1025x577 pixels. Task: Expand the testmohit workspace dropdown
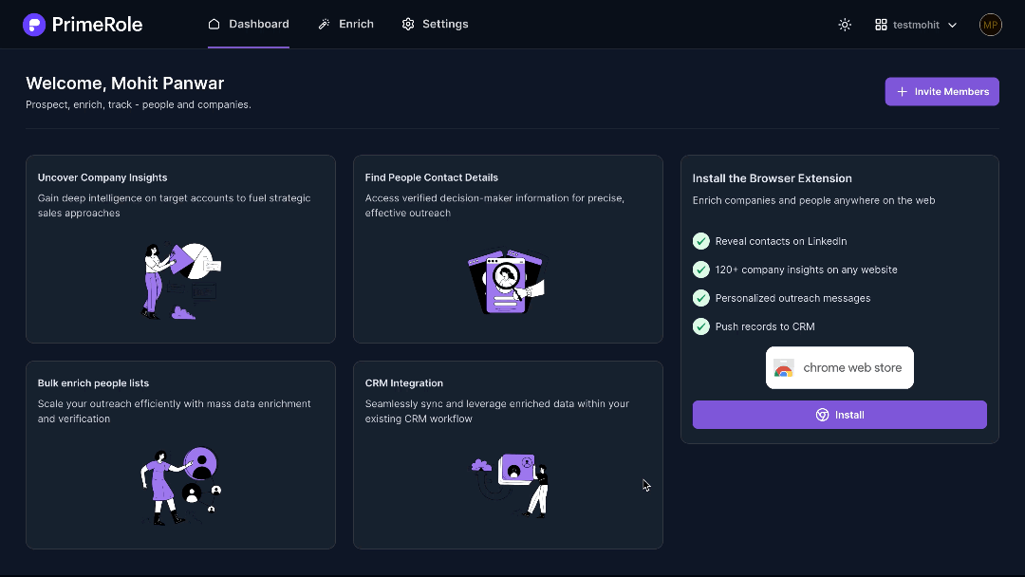(916, 25)
